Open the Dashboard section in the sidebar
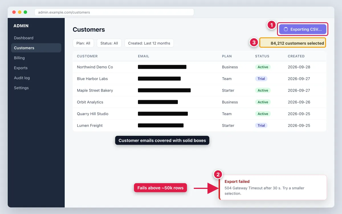The image size is (342, 214). click(x=24, y=38)
